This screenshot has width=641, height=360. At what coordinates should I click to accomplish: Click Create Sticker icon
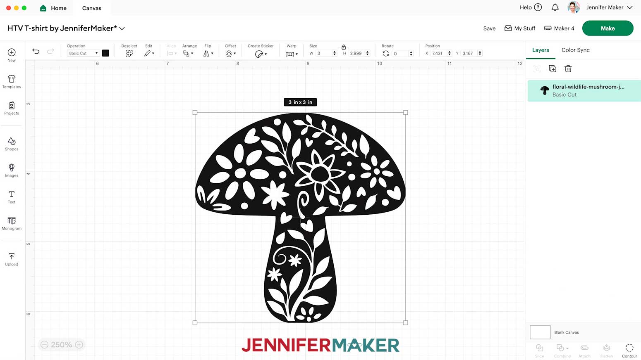pos(259,54)
